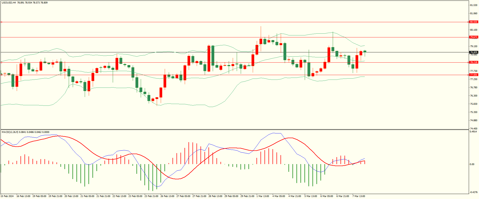Click the 78.218 red price tag

click(x=473, y=62)
